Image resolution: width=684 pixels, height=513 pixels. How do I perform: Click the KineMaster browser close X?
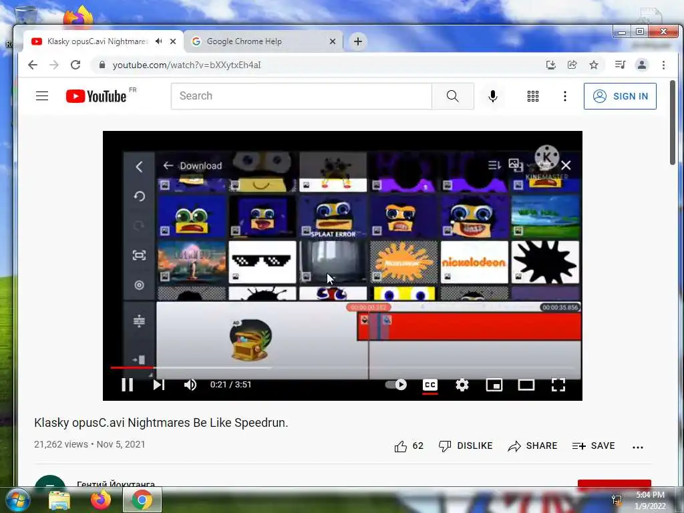566,166
